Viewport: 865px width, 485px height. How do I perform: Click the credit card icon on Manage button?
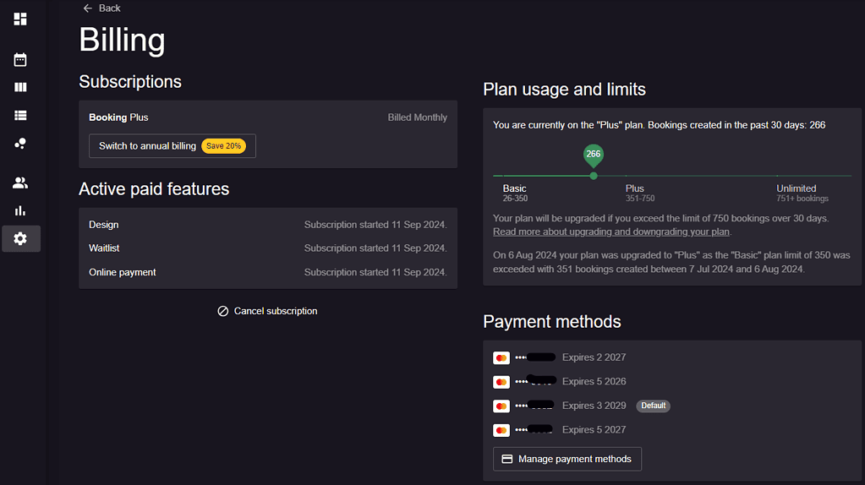(x=507, y=459)
